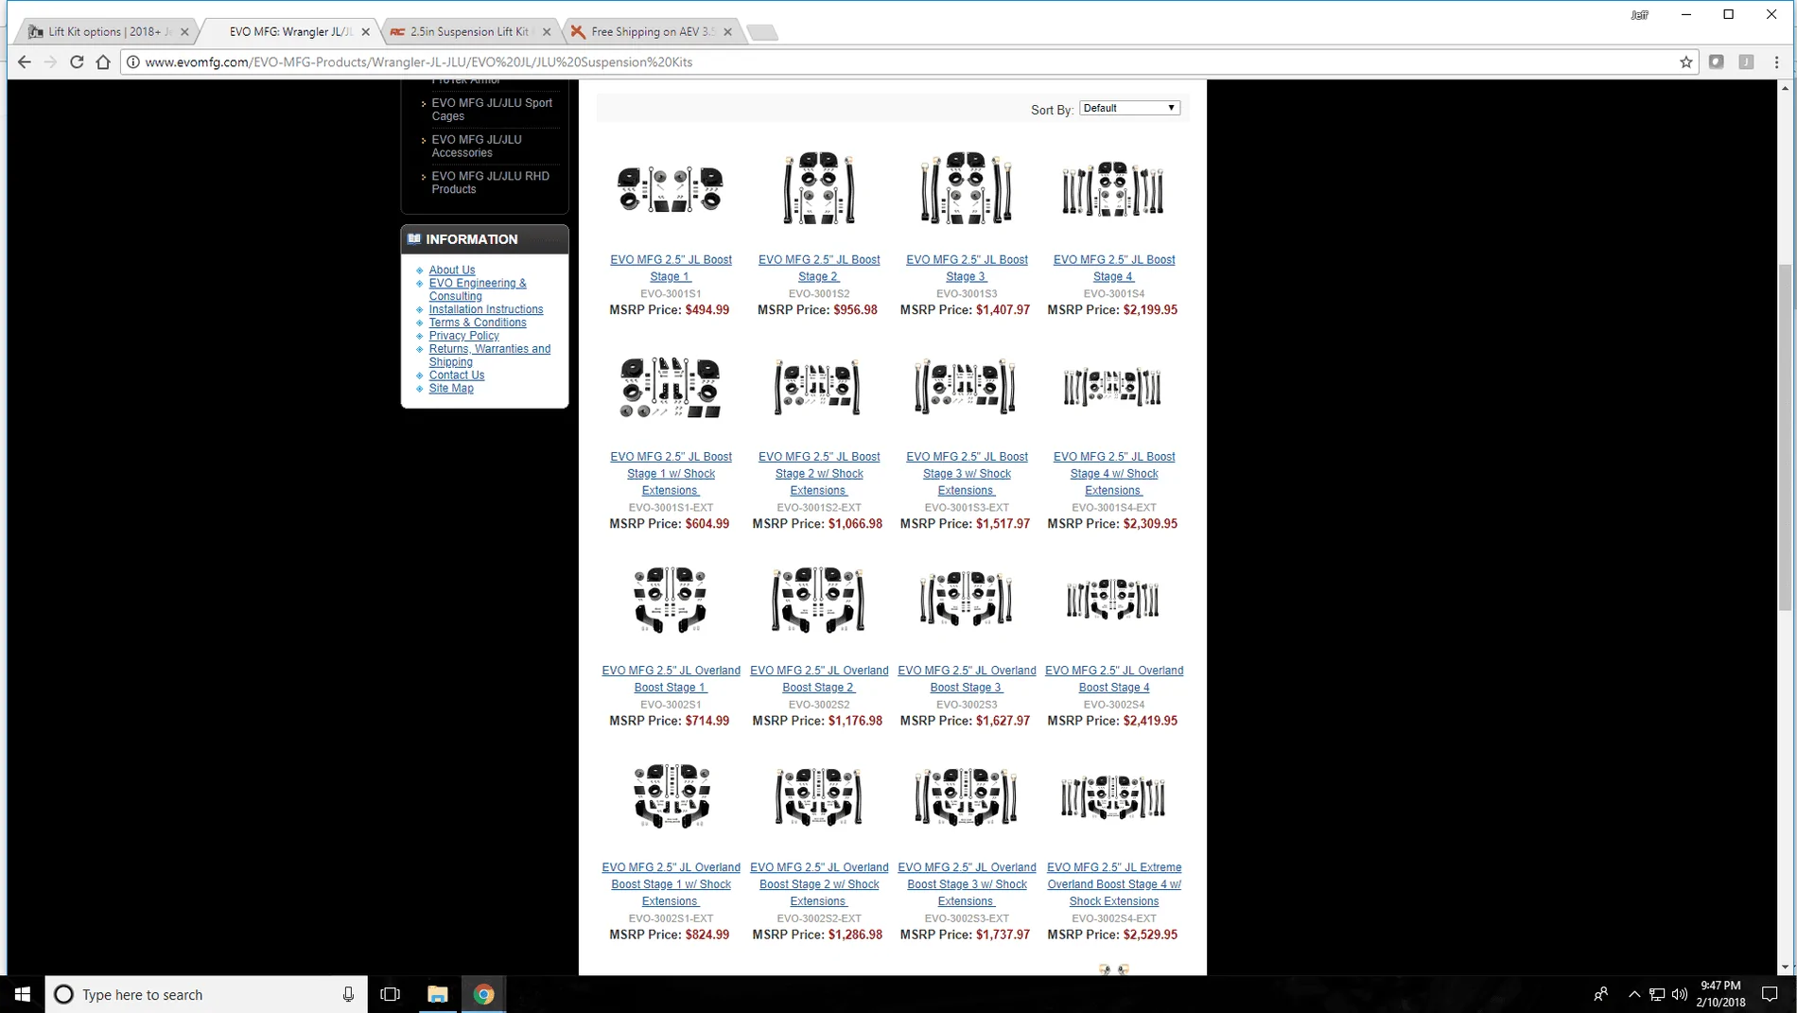Viewport: 1797px width, 1013px height.
Task: Open the About Us link
Action: pos(452,270)
